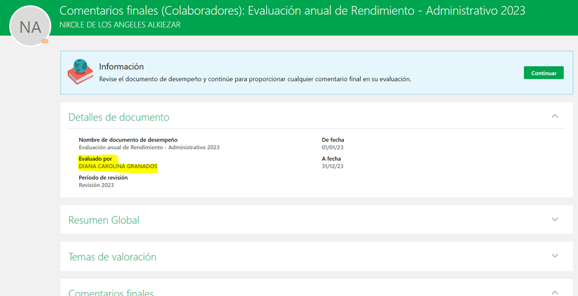The width and height of the screenshot is (578, 296).
Task: Click the A fecha value 31/12/23
Action: point(332,167)
